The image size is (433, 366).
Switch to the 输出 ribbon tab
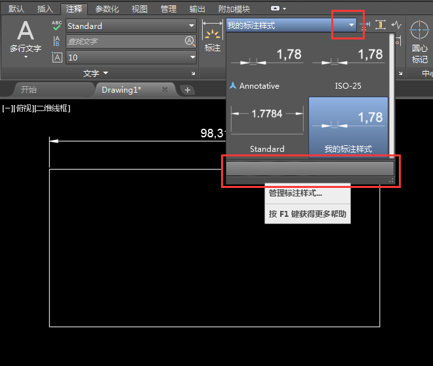click(197, 9)
